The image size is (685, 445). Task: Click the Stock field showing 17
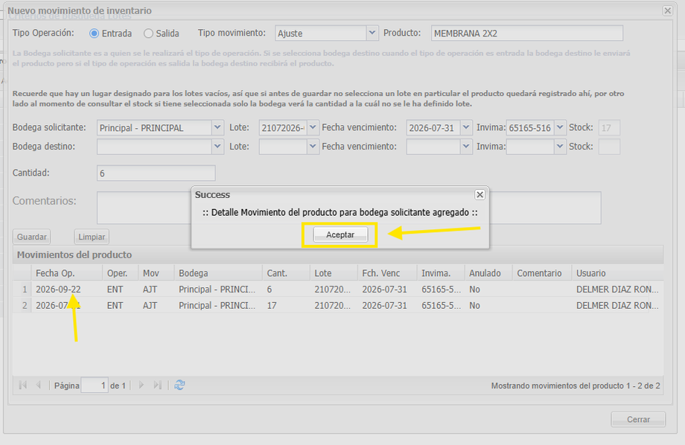pyautogui.click(x=609, y=127)
